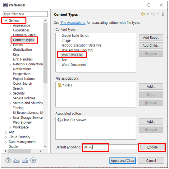Screen dimensions: 169x169
Task: Click the Class File Viewer icon
Action: point(59,120)
